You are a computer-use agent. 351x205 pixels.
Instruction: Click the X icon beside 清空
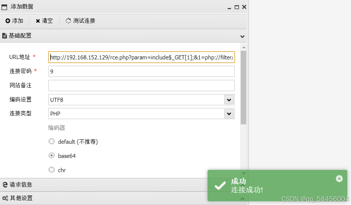coord(38,21)
